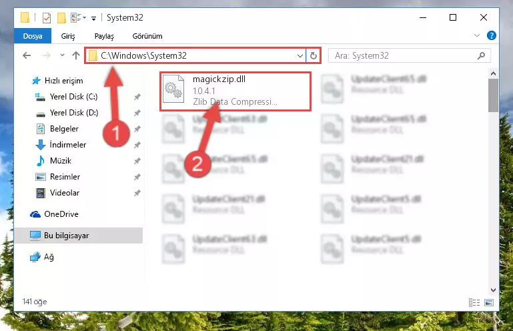Click the OneDrive cloud icon

click(35, 214)
